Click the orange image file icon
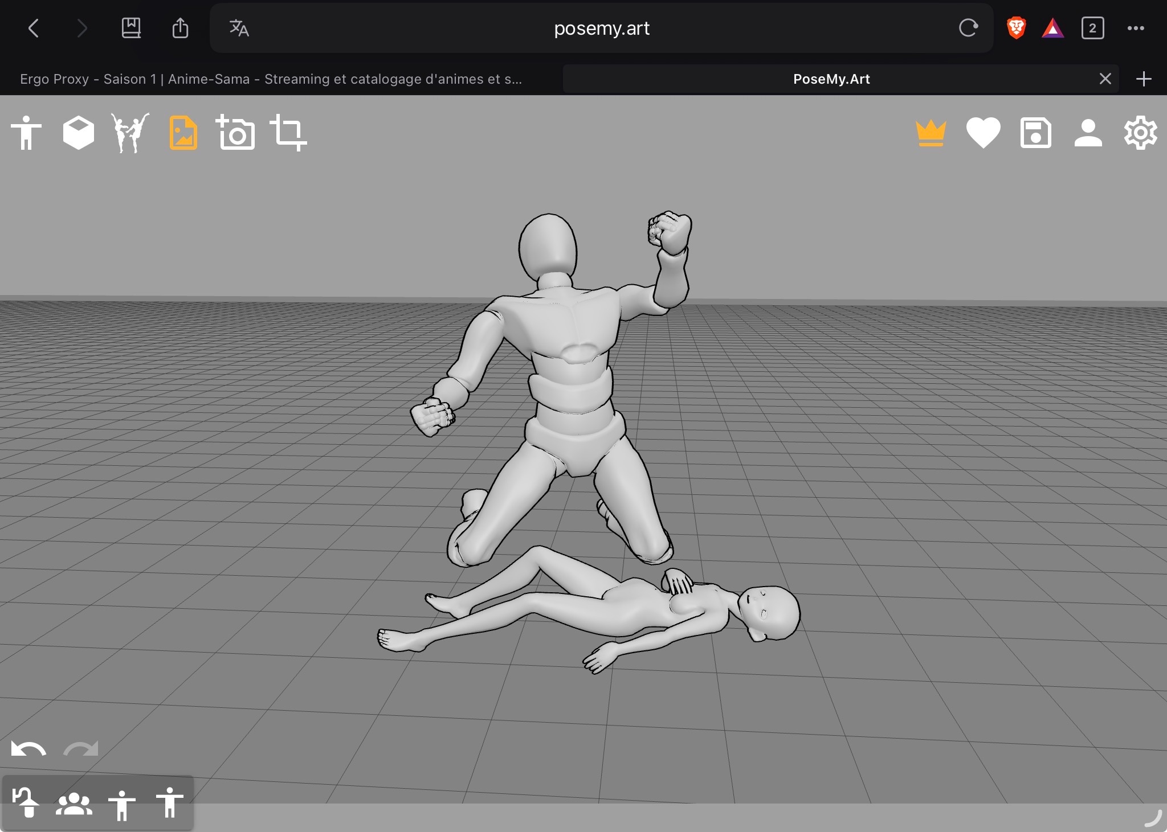 click(x=183, y=133)
